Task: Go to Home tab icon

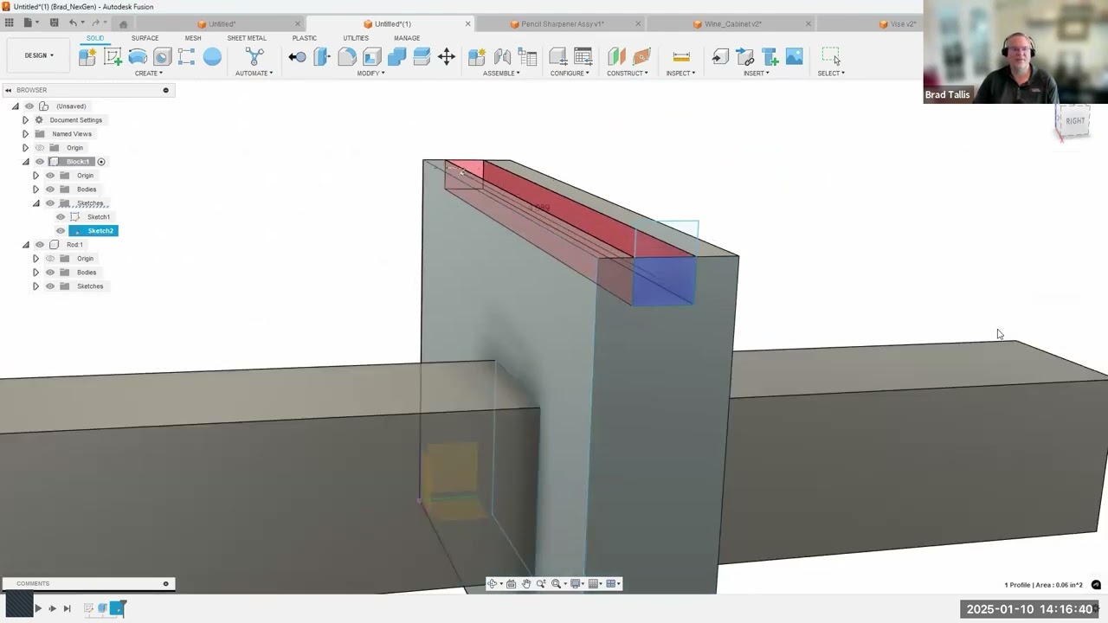Action: pos(123,23)
